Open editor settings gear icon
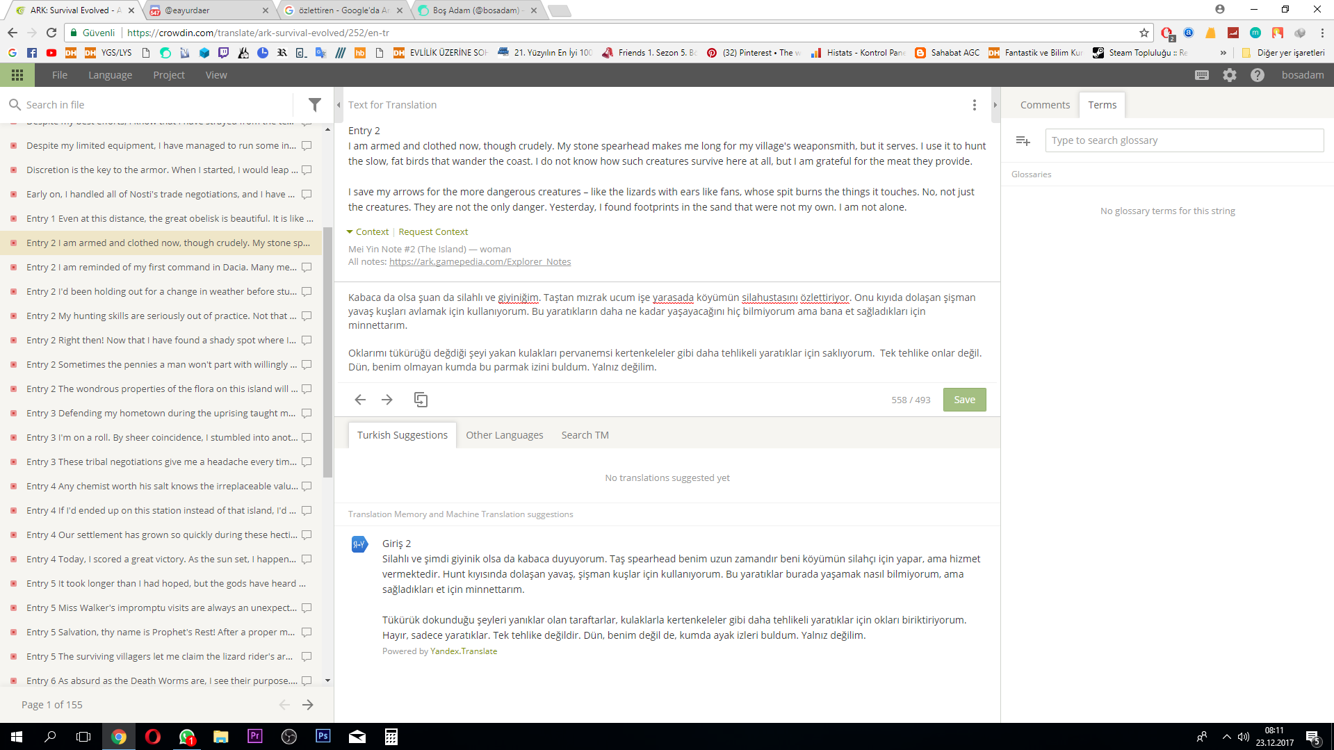 tap(1230, 75)
